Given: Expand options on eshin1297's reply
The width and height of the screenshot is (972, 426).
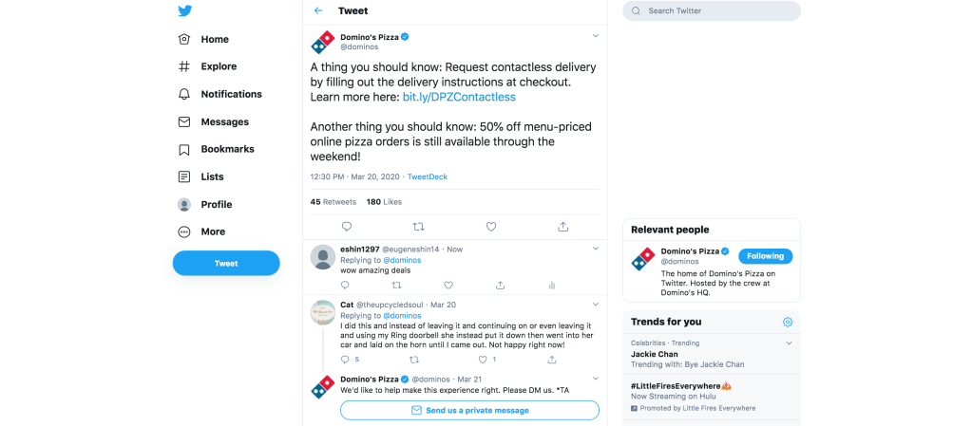Looking at the screenshot, I should pos(596,249).
